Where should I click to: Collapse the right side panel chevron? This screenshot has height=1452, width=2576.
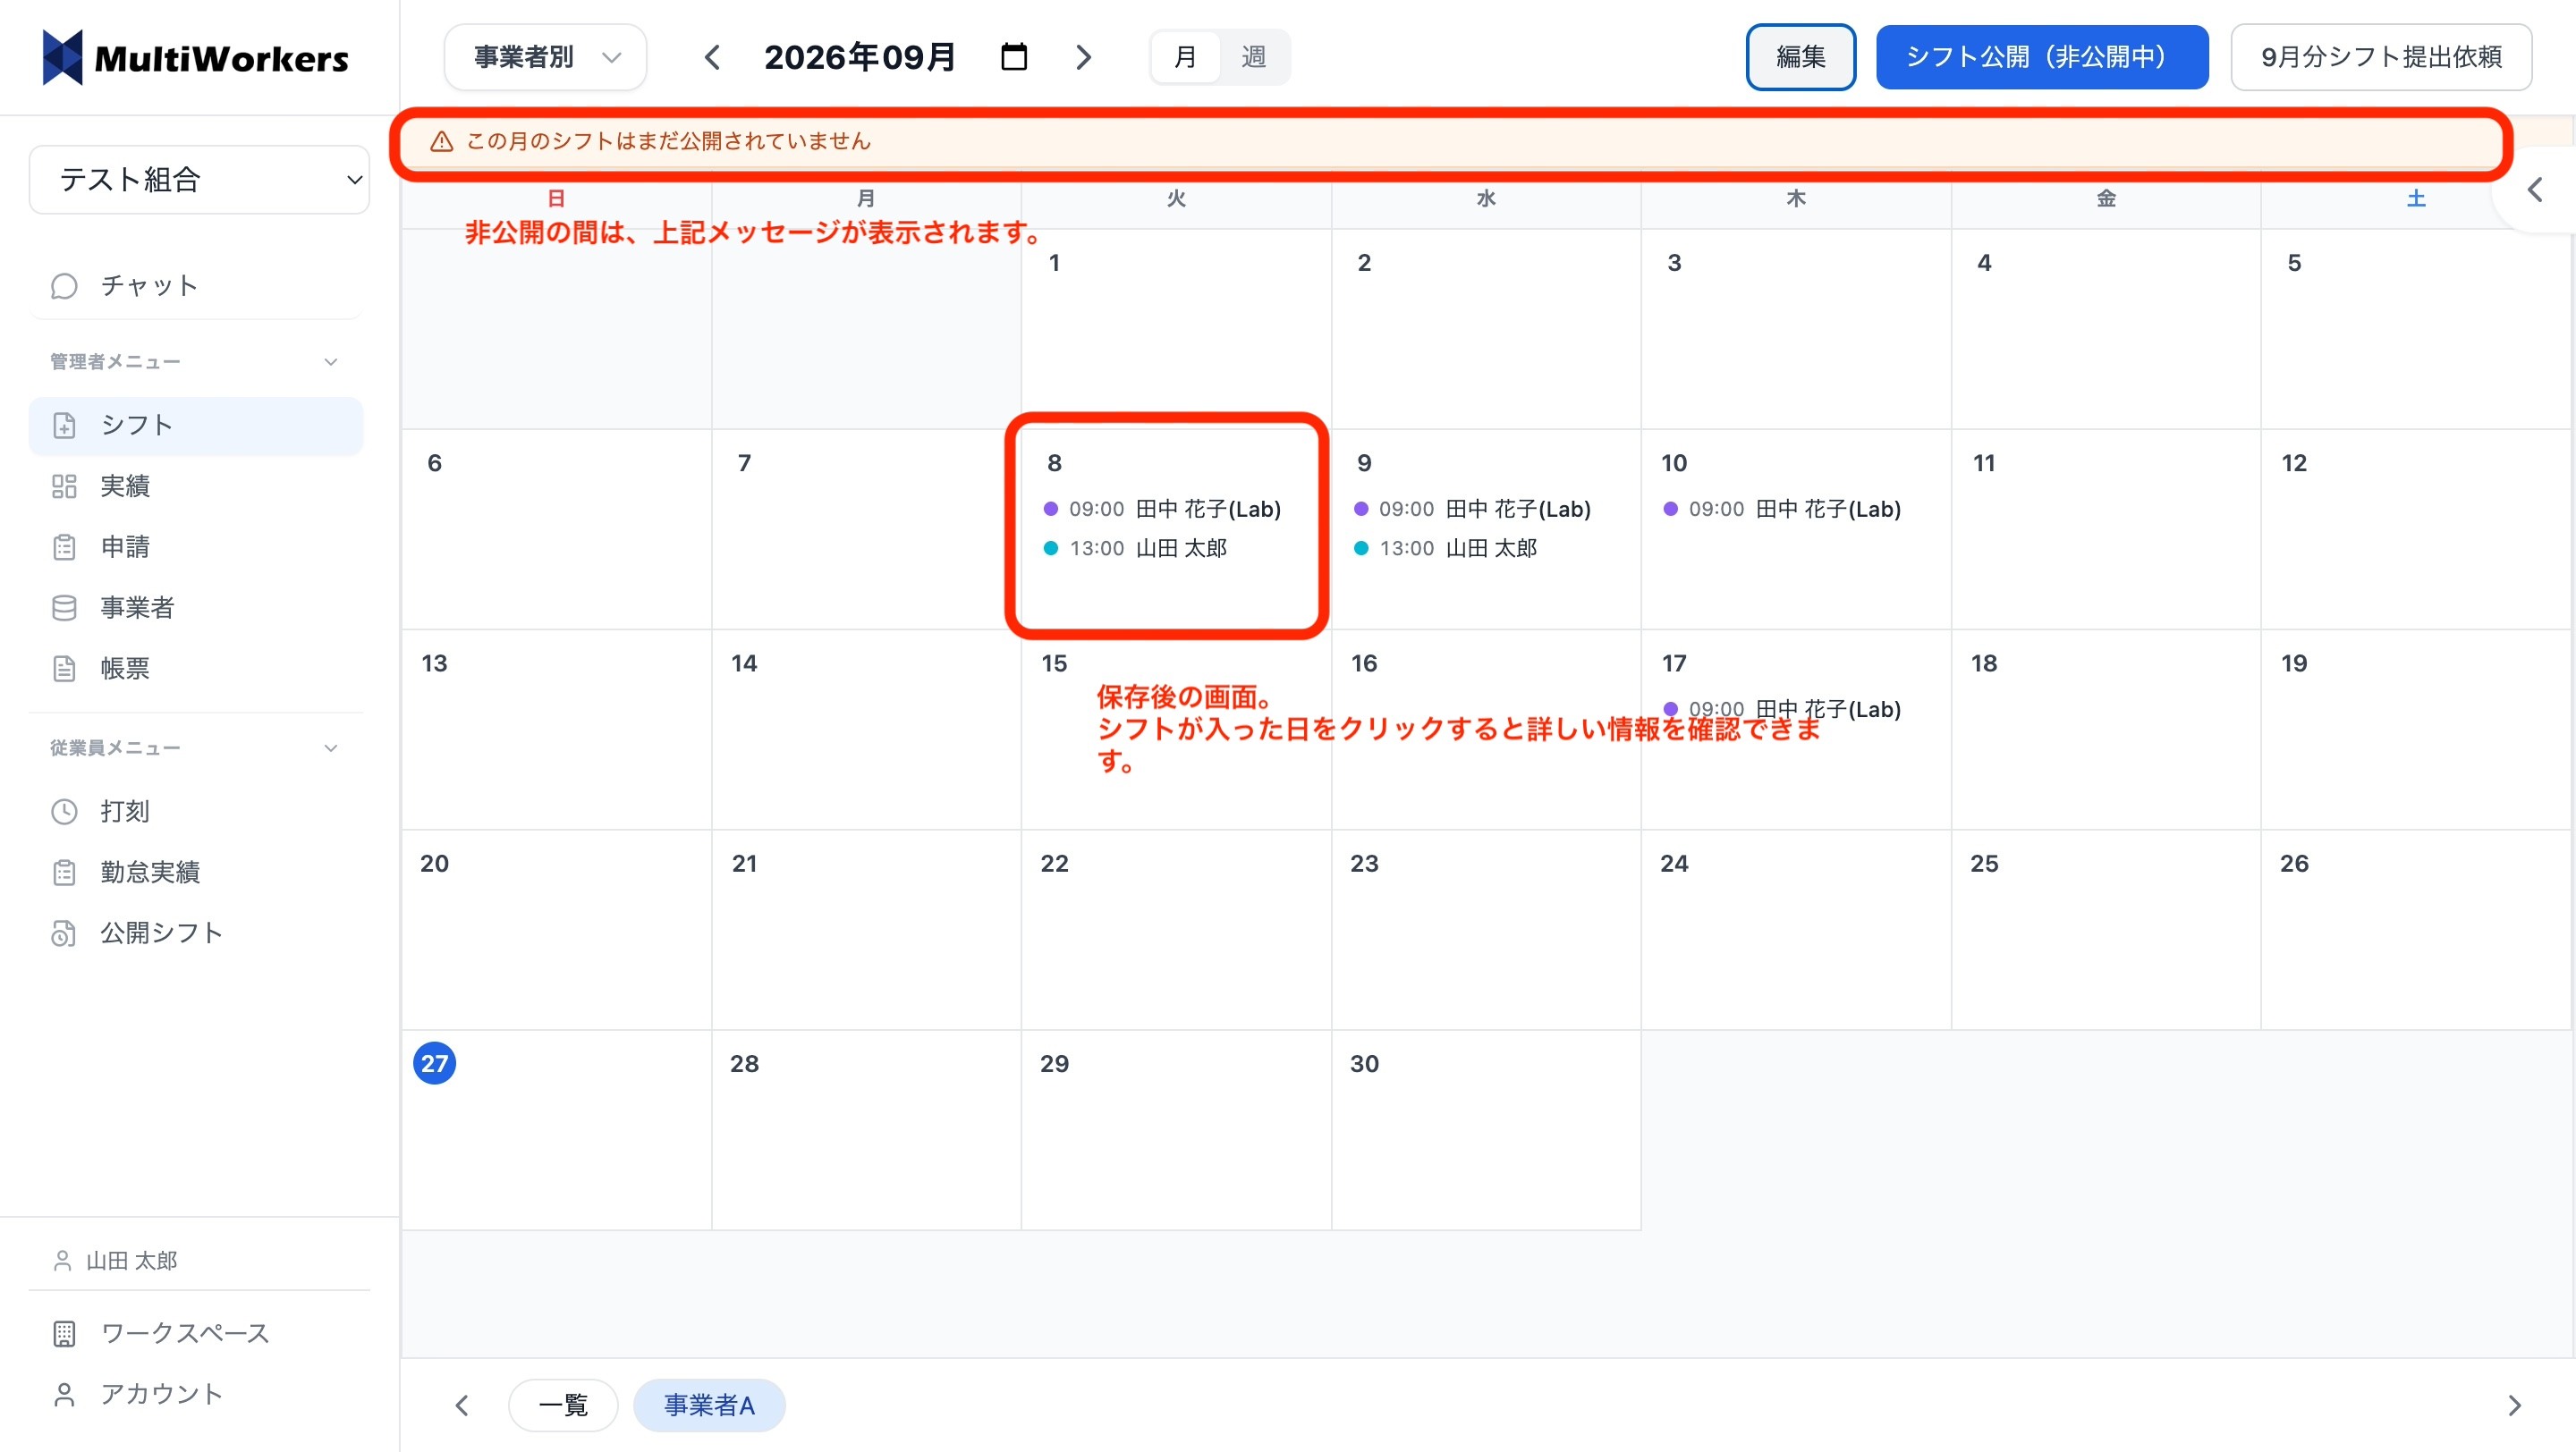2534,190
